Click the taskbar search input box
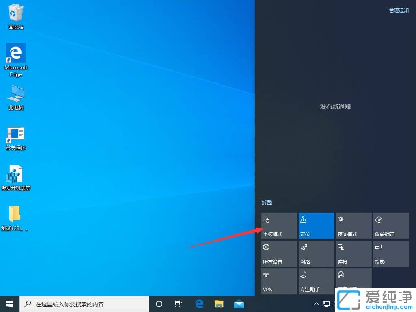This screenshot has height=312, width=416. pyautogui.click(x=84, y=304)
